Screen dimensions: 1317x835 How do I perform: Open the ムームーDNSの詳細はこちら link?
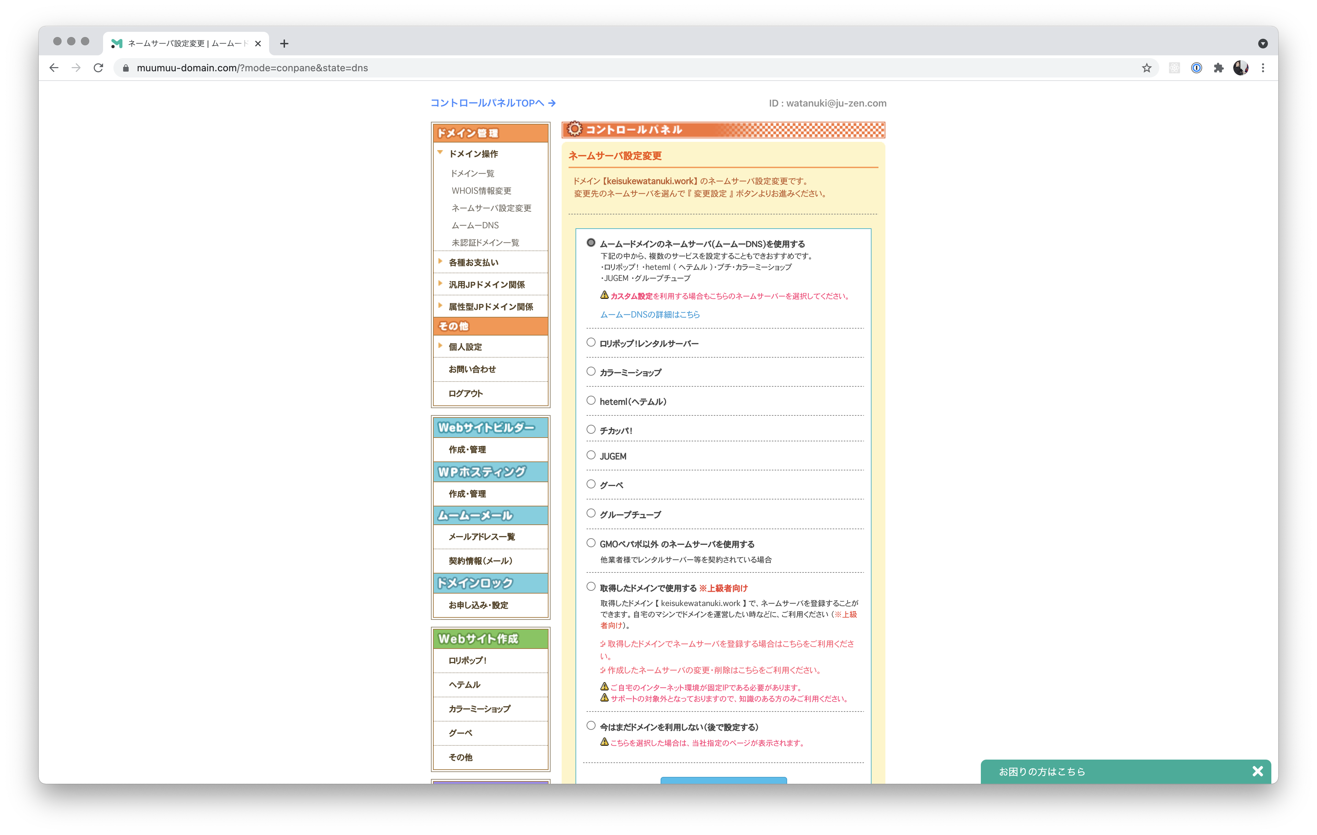650,315
